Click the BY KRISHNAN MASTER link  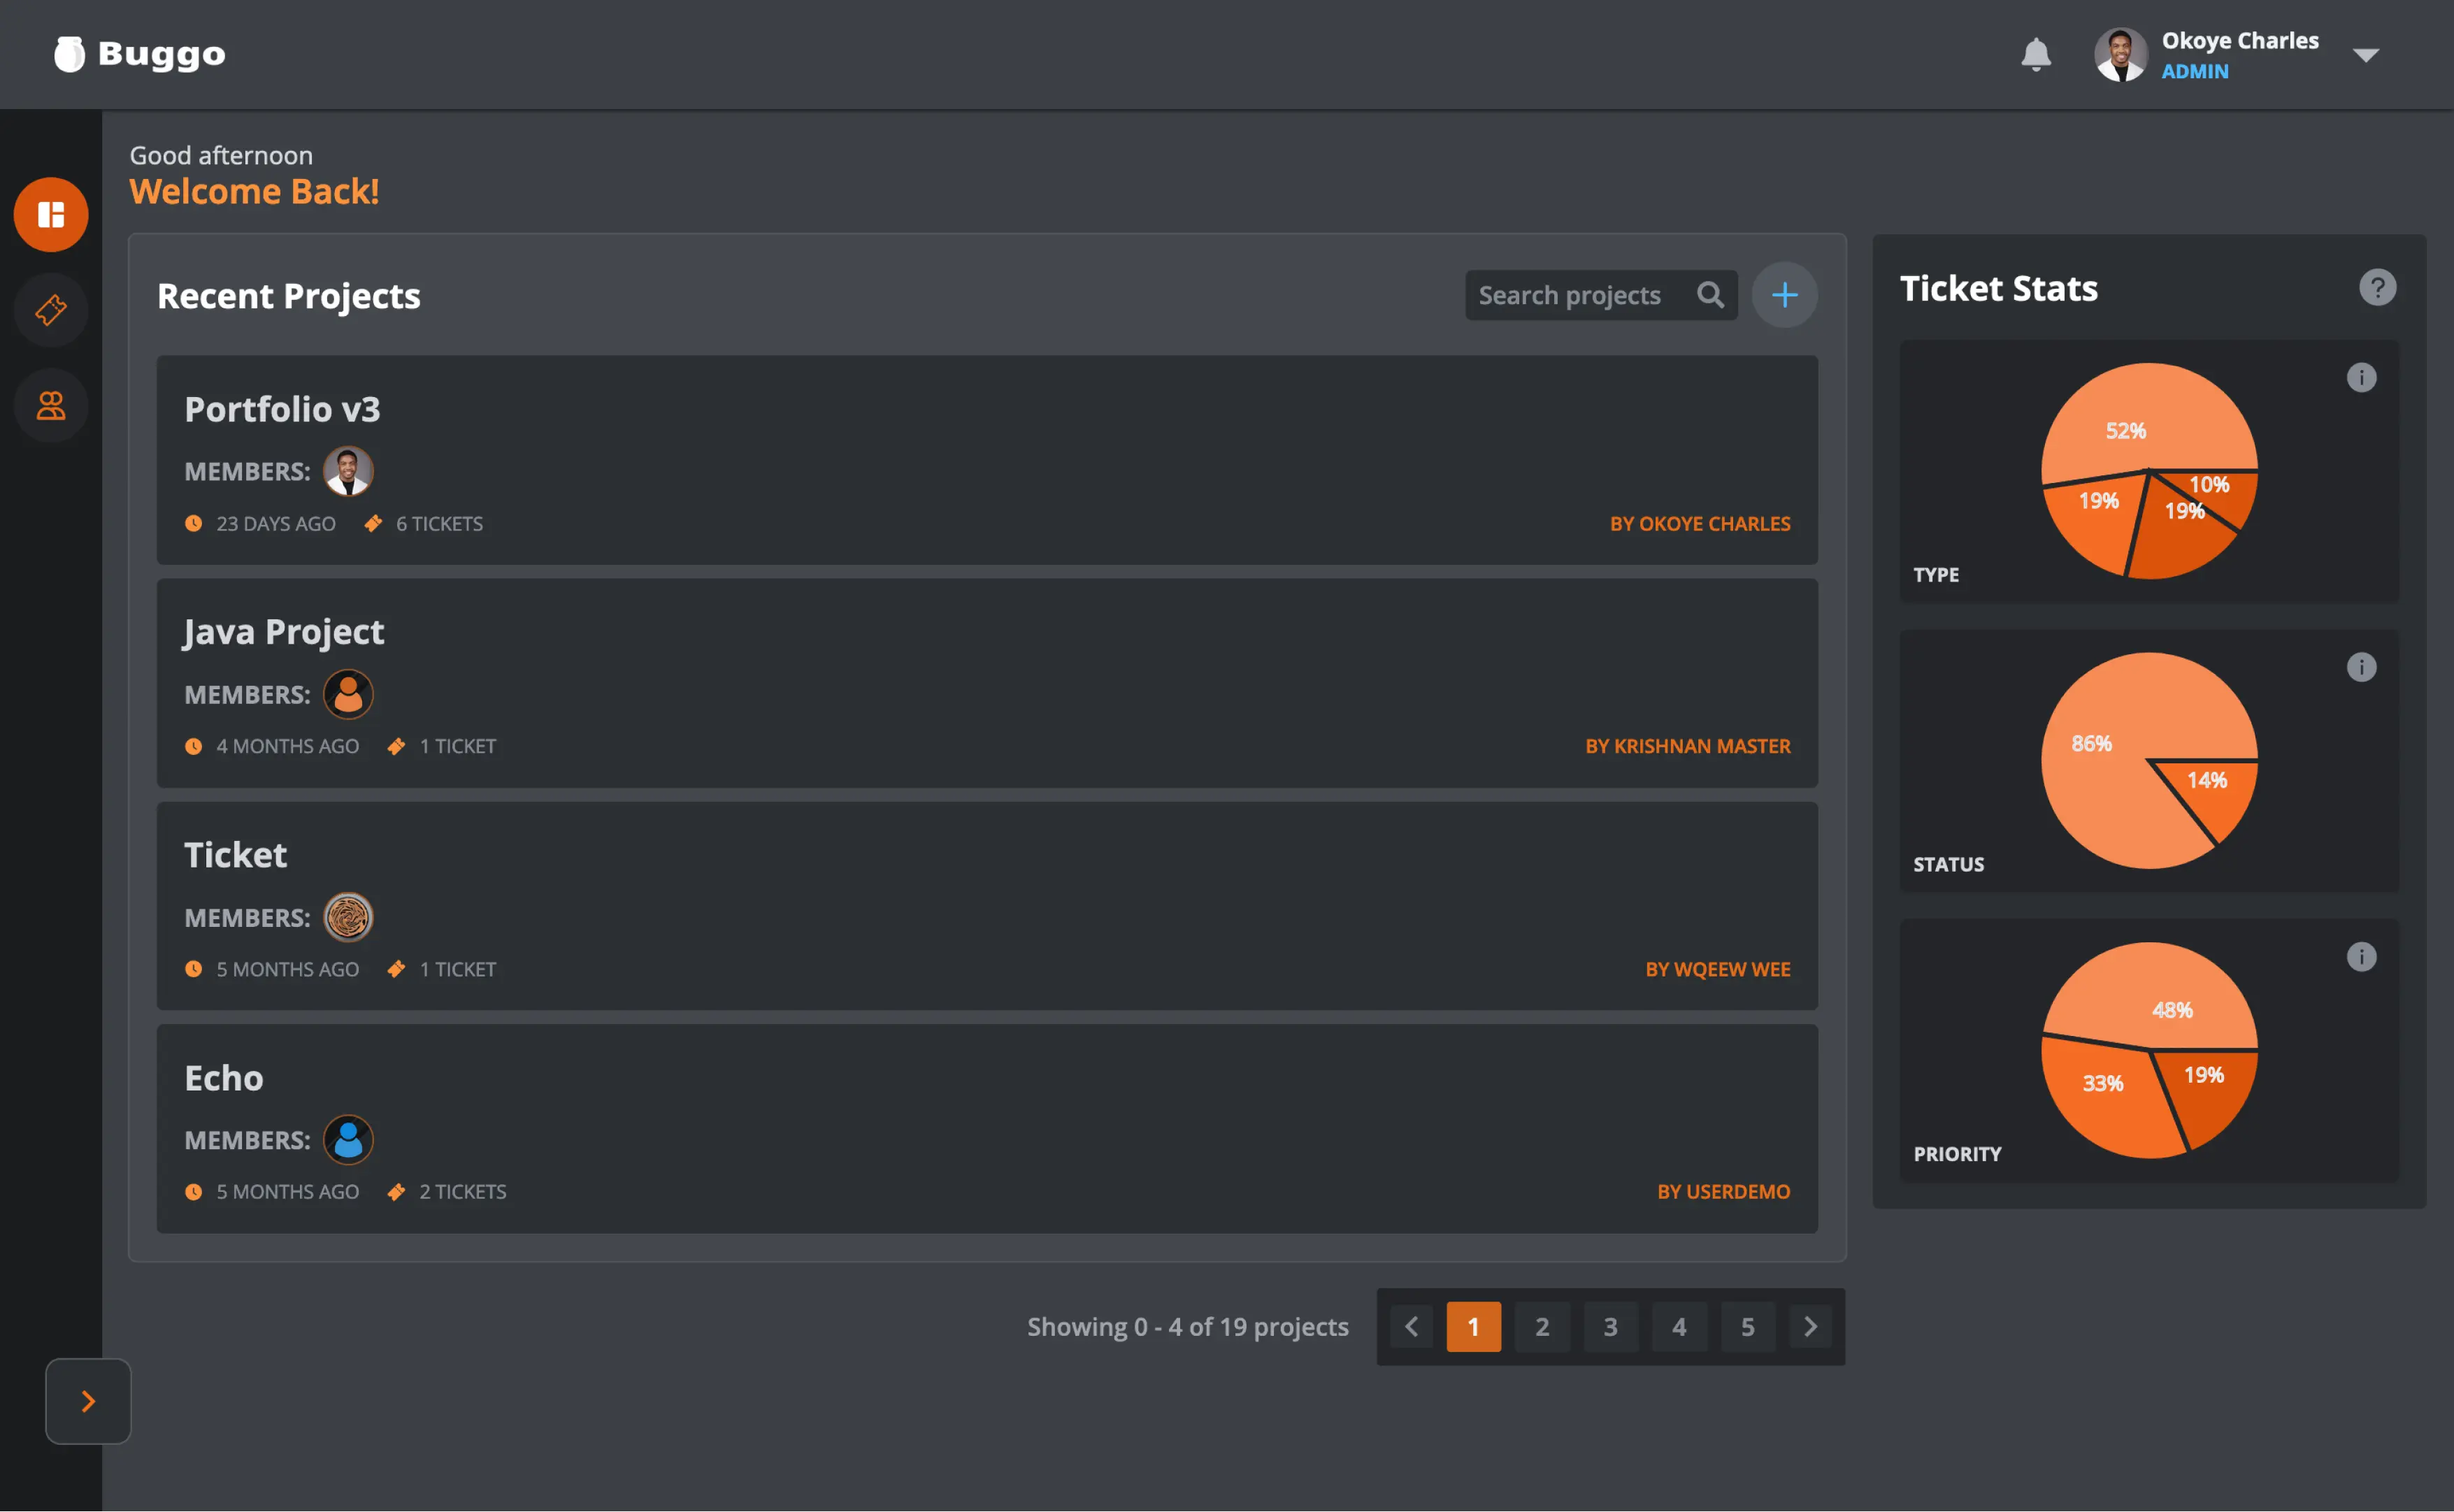pyautogui.click(x=1688, y=745)
